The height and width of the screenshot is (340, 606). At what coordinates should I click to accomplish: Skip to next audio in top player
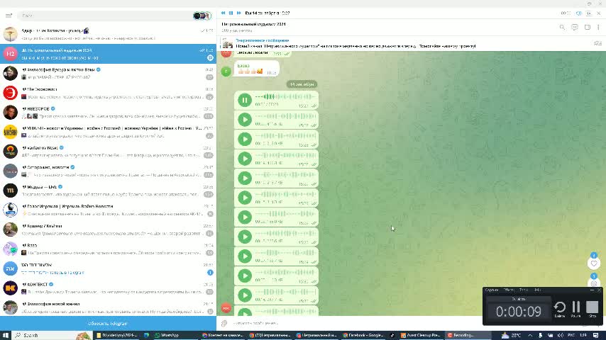(x=238, y=13)
